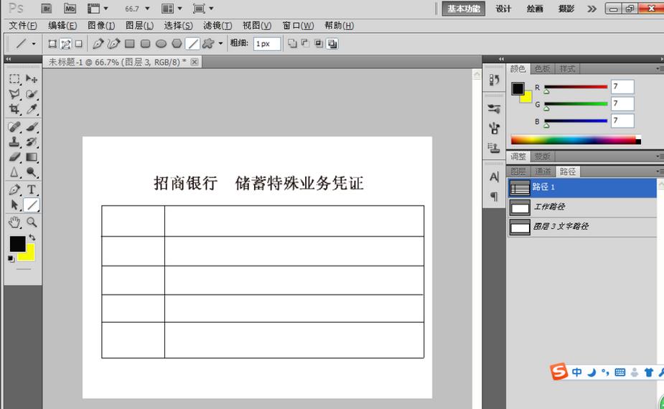The height and width of the screenshot is (409, 664).
Task: Choose Rectangle shape in options bar
Action: [130, 44]
